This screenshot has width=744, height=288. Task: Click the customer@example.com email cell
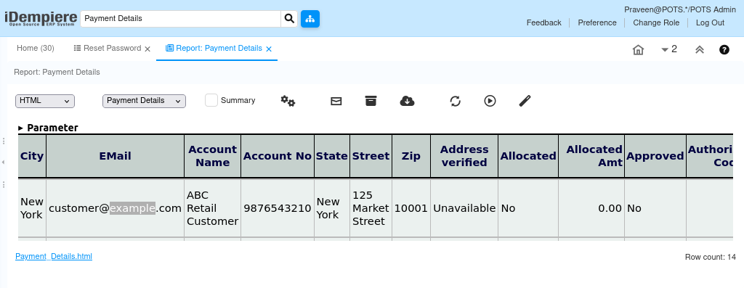[x=116, y=208]
